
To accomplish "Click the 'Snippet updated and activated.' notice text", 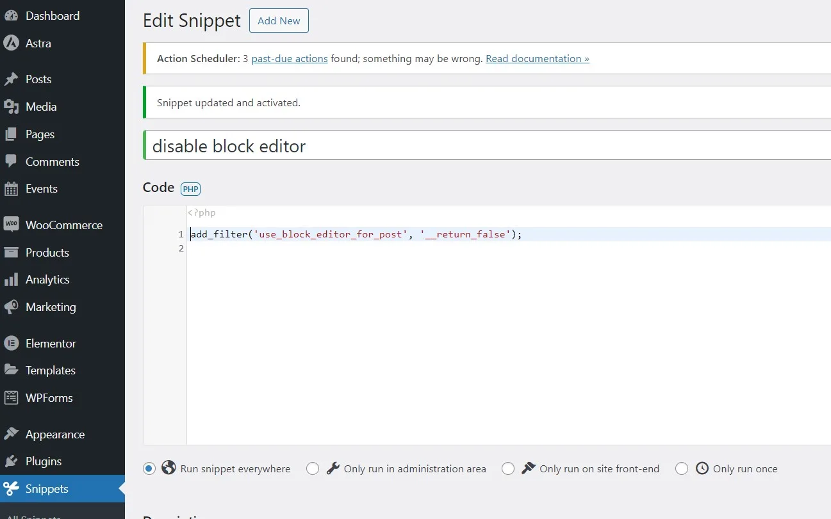I will tap(229, 102).
